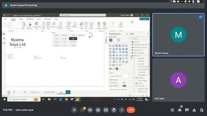Expand the ERP_Cust_Details table
Image resolution: width=207 pixels, height=116 pixels.
[x=131, y=53]
